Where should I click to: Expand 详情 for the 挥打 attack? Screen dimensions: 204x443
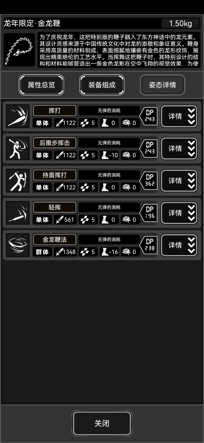179,116
